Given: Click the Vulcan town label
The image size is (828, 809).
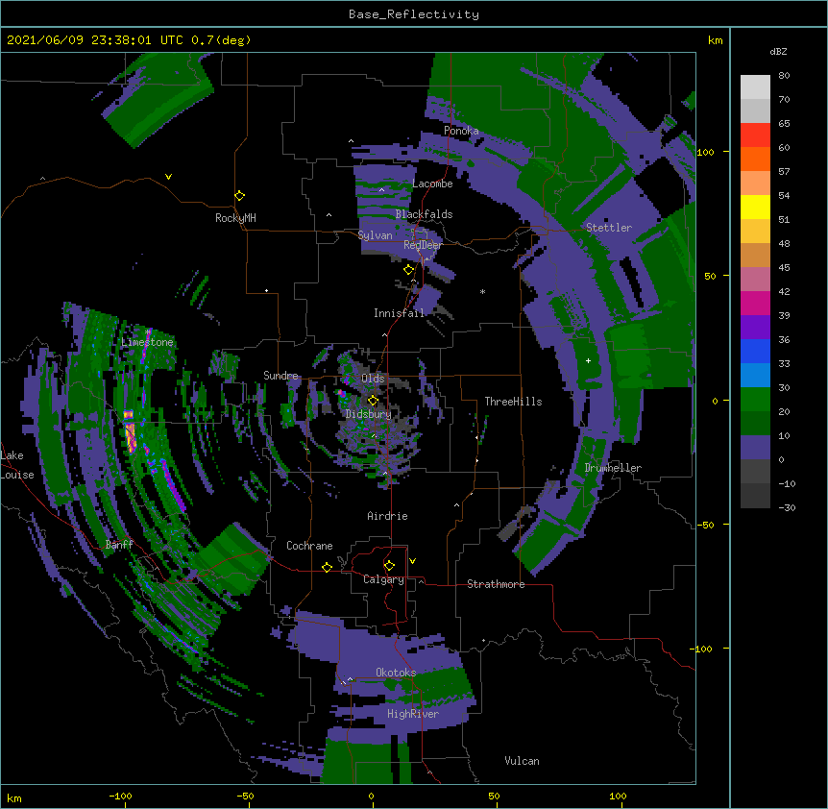Looking at the screenshot, I should (522, 761).
